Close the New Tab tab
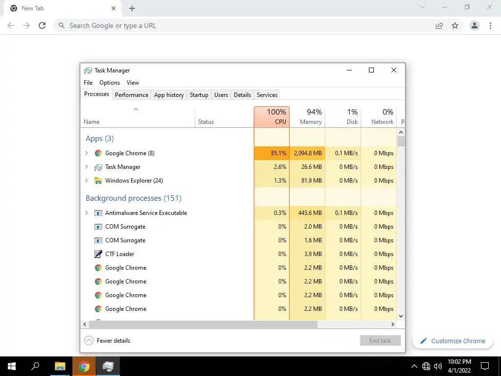Screen dimensions: 501x376 point(114,8)
